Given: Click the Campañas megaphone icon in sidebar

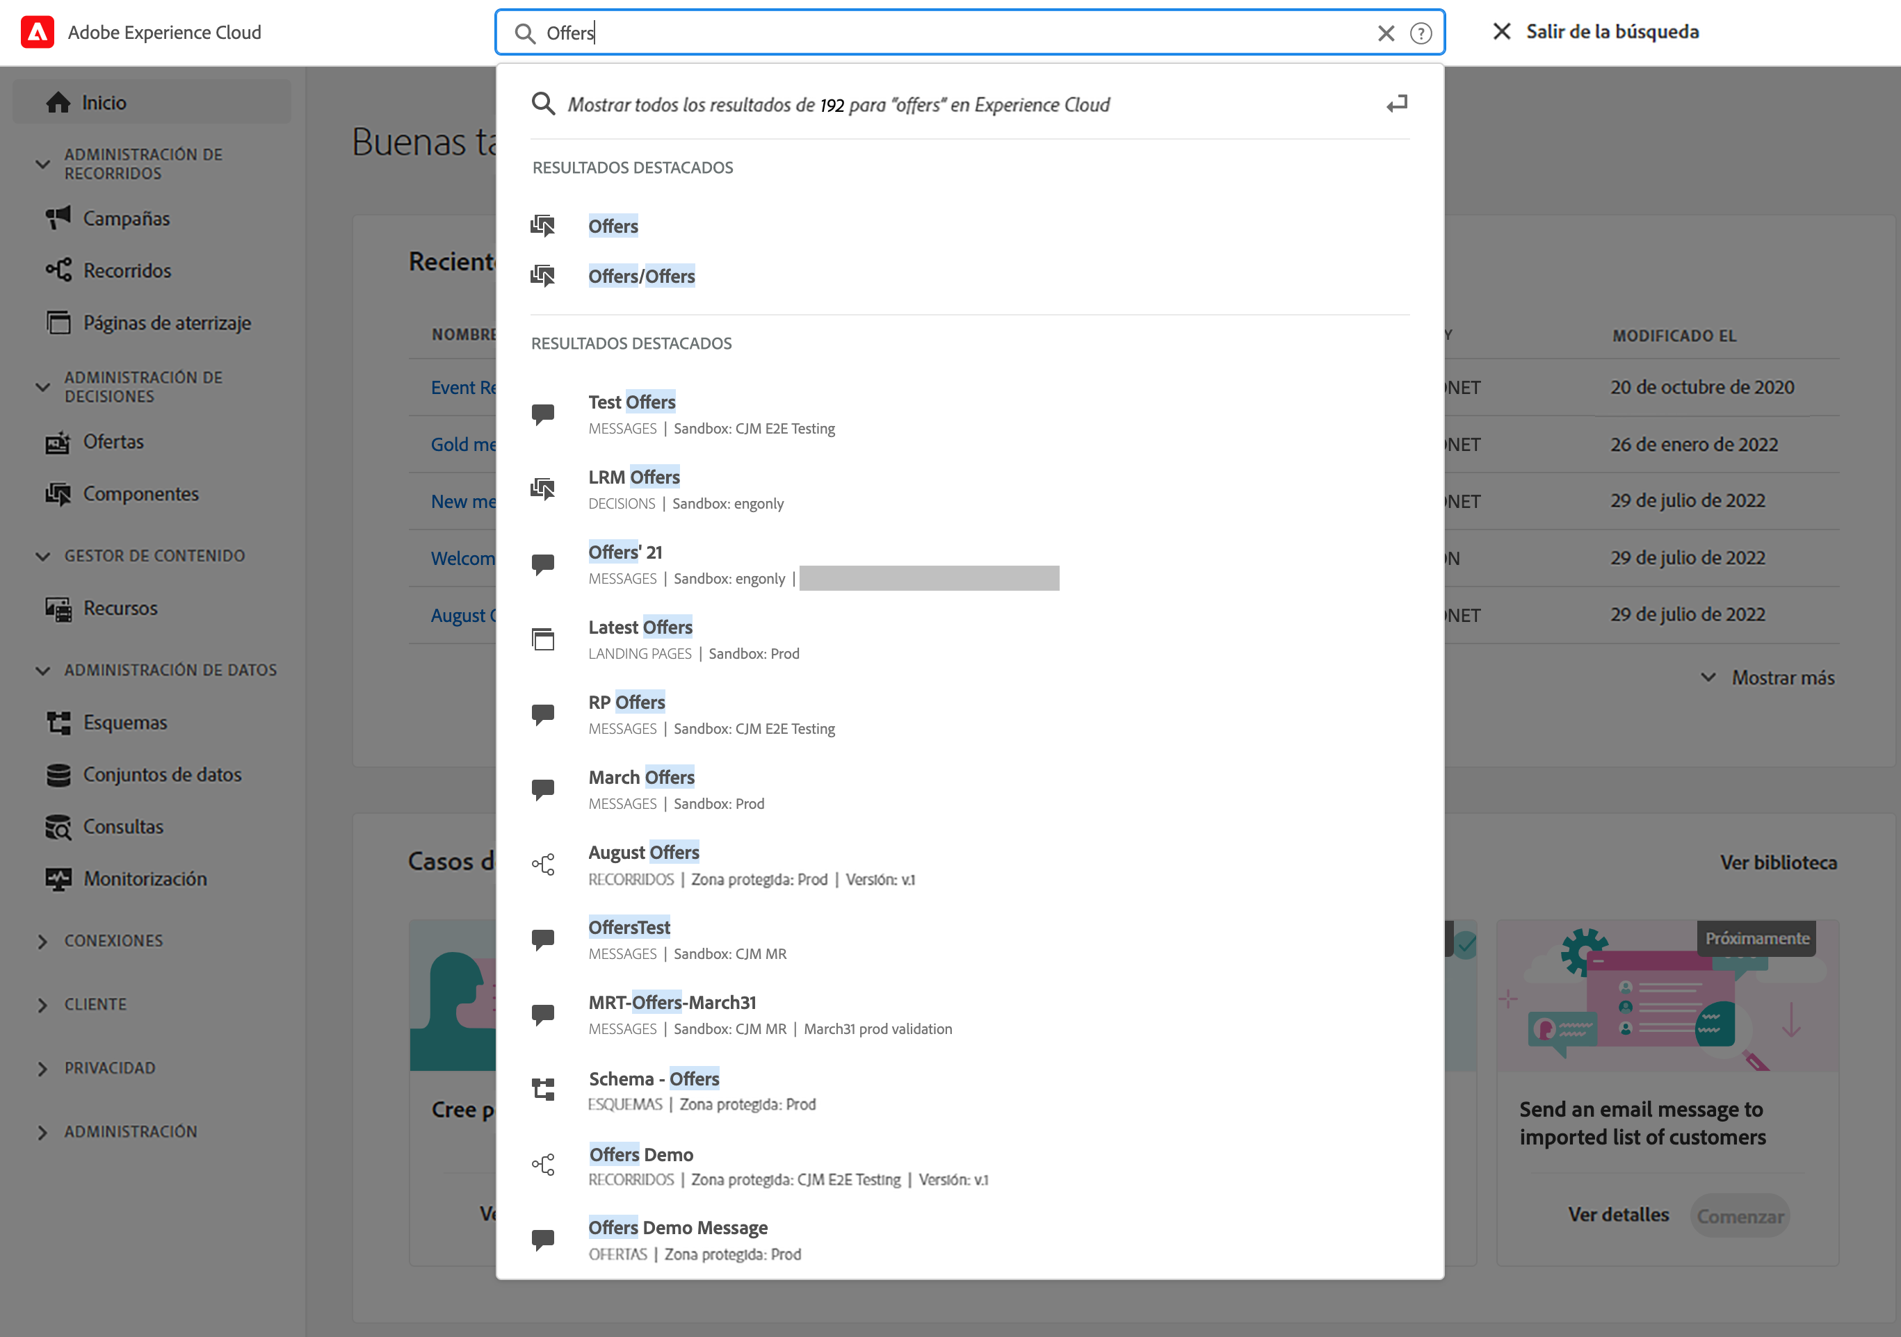Looking at the screenshot, I should point(58,218).
